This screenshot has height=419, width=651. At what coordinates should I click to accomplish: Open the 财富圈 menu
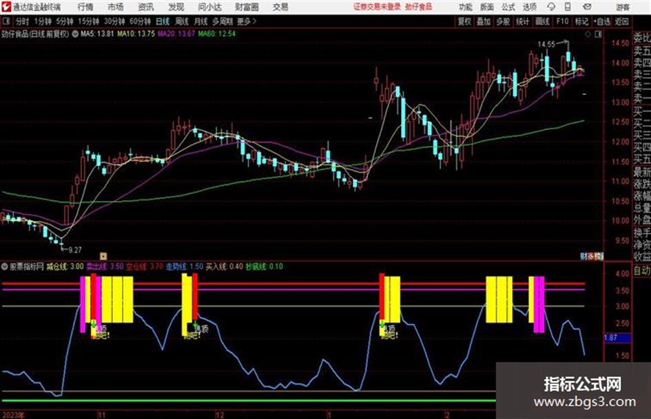click(x=247, y=7)
